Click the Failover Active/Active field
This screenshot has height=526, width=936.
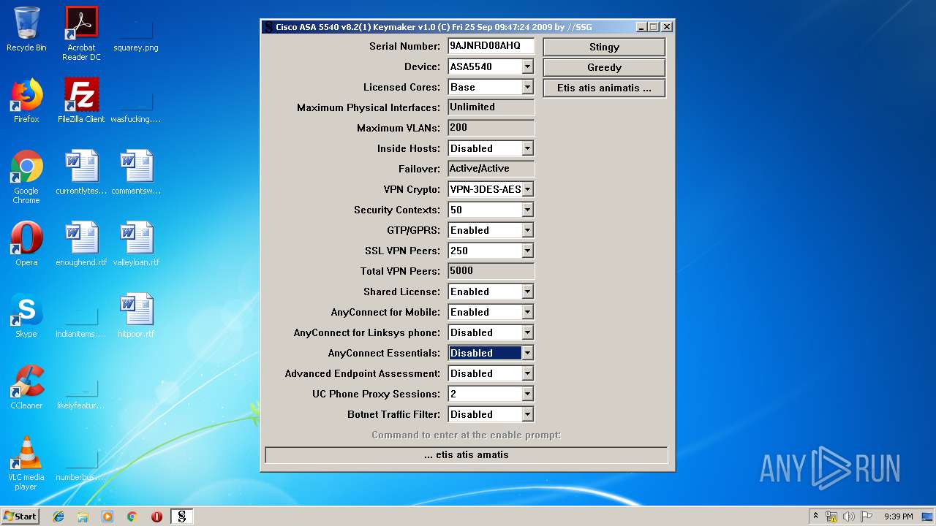point(491,169)
